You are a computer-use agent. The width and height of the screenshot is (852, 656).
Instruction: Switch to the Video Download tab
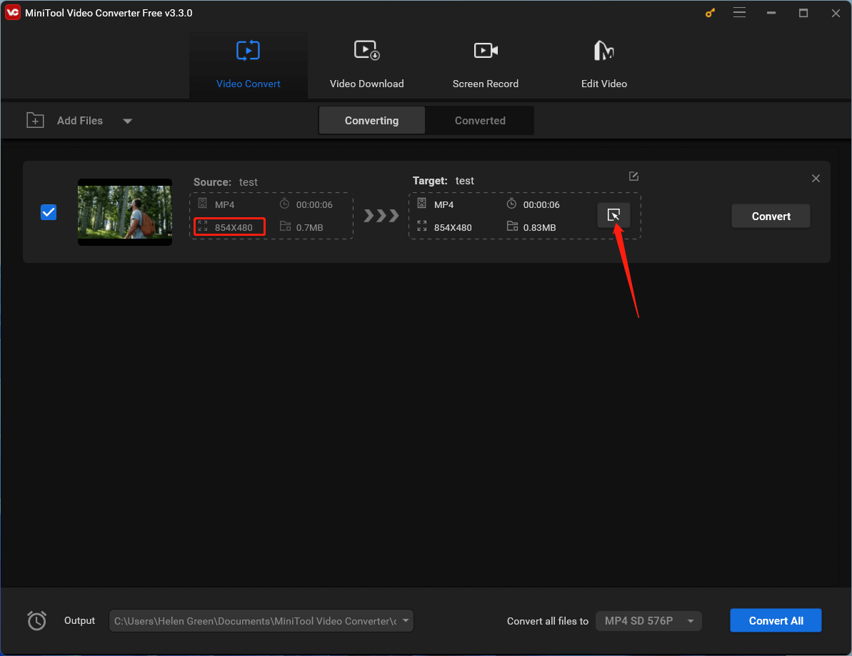tap(367, 65)
